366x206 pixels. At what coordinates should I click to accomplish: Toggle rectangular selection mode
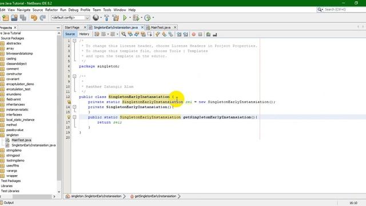(150, 34)
